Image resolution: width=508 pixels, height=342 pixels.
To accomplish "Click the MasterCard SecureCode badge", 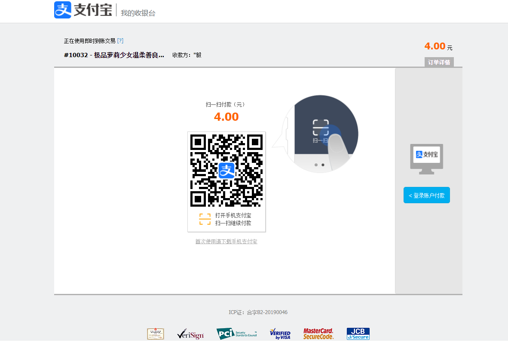I will tap(318, 334).
